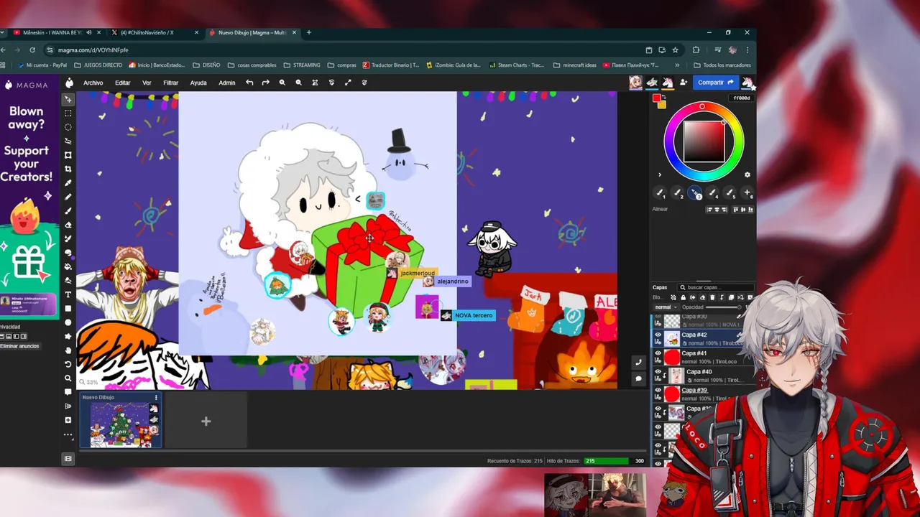This screenshot has width=920, height=517.
Task: Expand the color panel chevron arrow
Action: [659, 174]
